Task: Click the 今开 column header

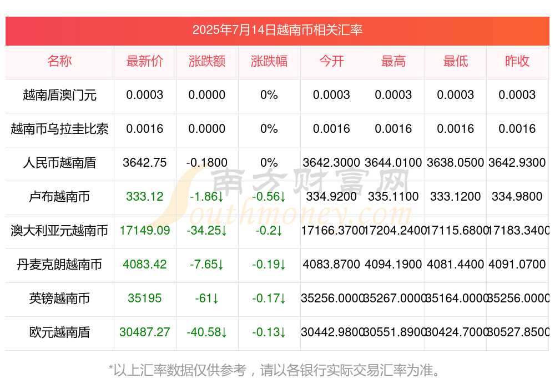Action: [331, 61]
